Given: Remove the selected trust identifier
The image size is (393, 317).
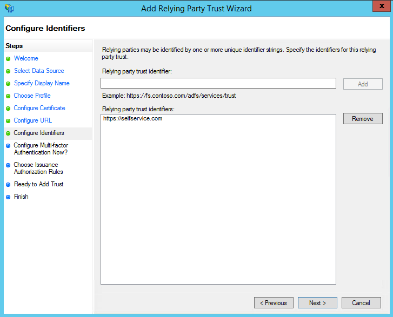Looking at the screenshot, I should click(363, 119).
